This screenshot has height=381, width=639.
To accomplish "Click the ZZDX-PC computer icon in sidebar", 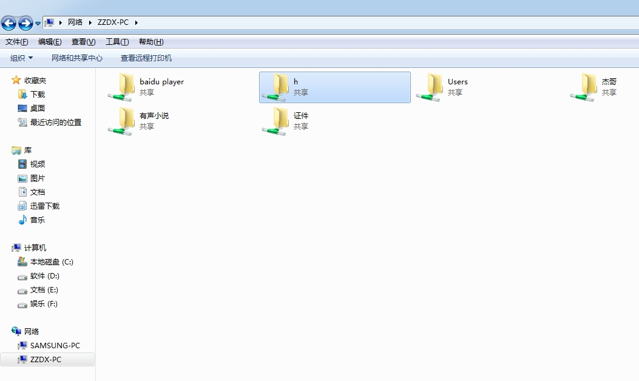I will pyautogui.click(x=22, y=359).
